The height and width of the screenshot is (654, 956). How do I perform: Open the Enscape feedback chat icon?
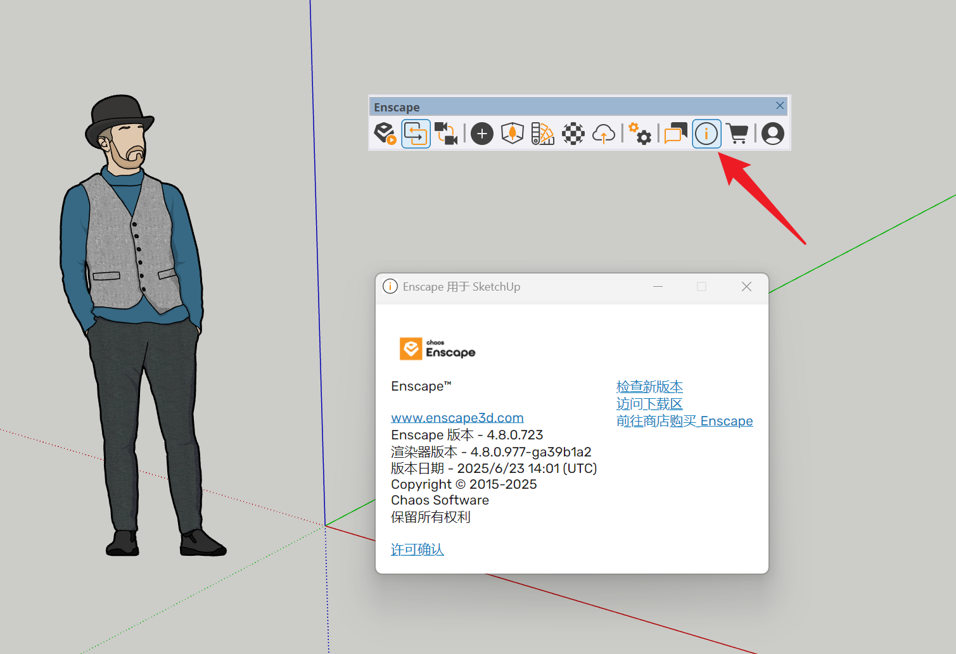(676, 134)
